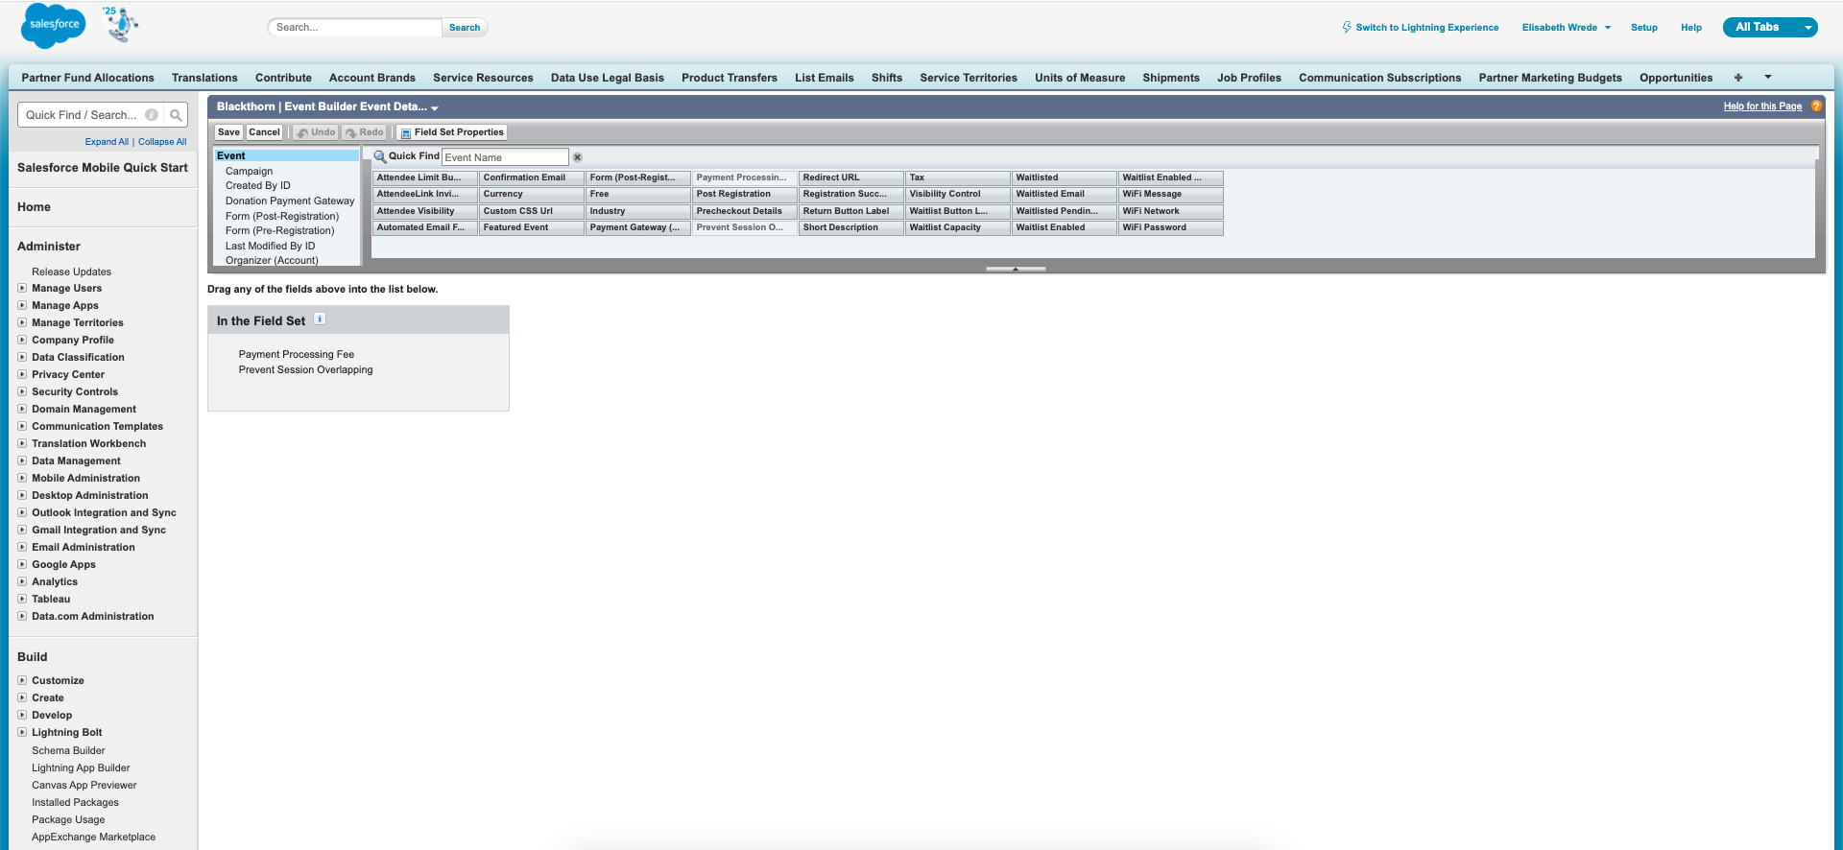
Task: Expand the Develop build section
Action: click(22, 715)
